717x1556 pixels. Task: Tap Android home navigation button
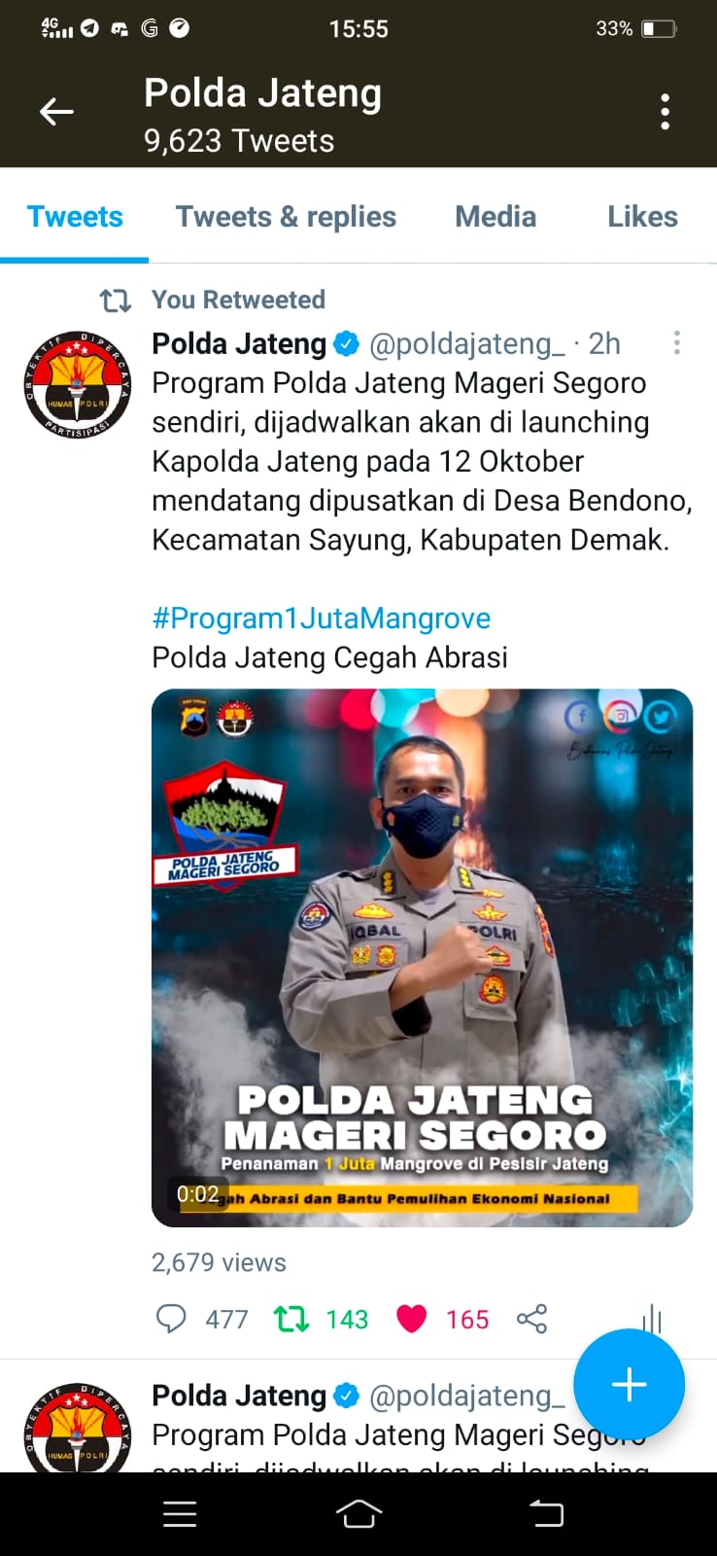pos(358,1513)
